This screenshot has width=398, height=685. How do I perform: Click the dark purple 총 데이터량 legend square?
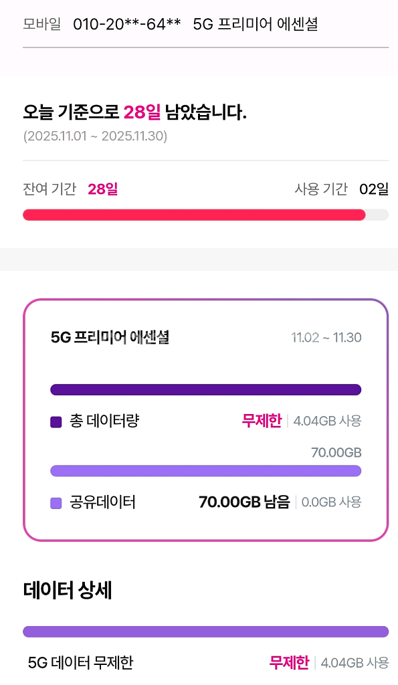(x=57, y=421)
